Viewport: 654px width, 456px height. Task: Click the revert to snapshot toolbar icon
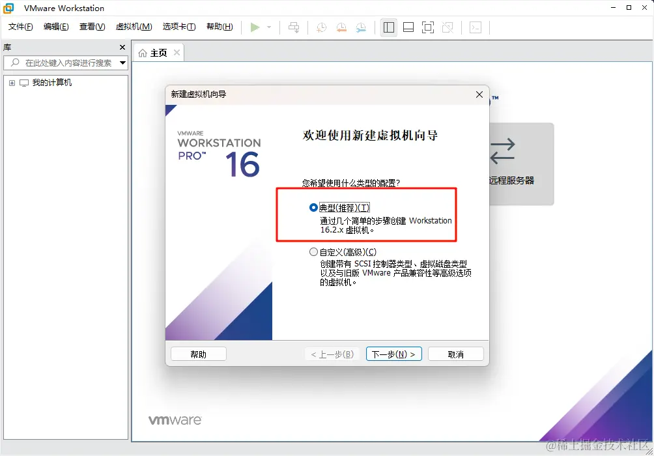(x=341, y=27)
